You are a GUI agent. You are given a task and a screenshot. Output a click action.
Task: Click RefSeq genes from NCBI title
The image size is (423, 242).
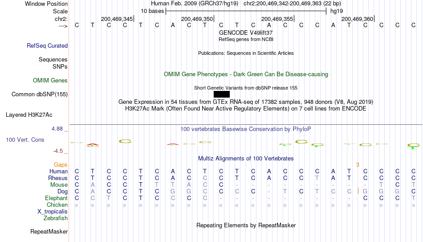point(246,39)
